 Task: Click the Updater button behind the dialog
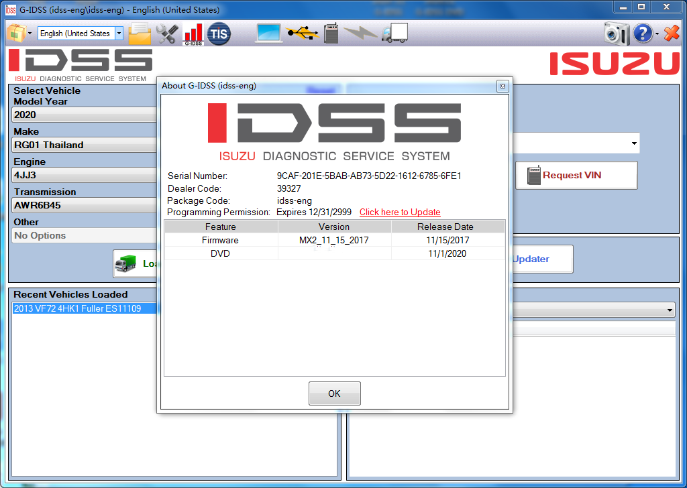point(542,259)
